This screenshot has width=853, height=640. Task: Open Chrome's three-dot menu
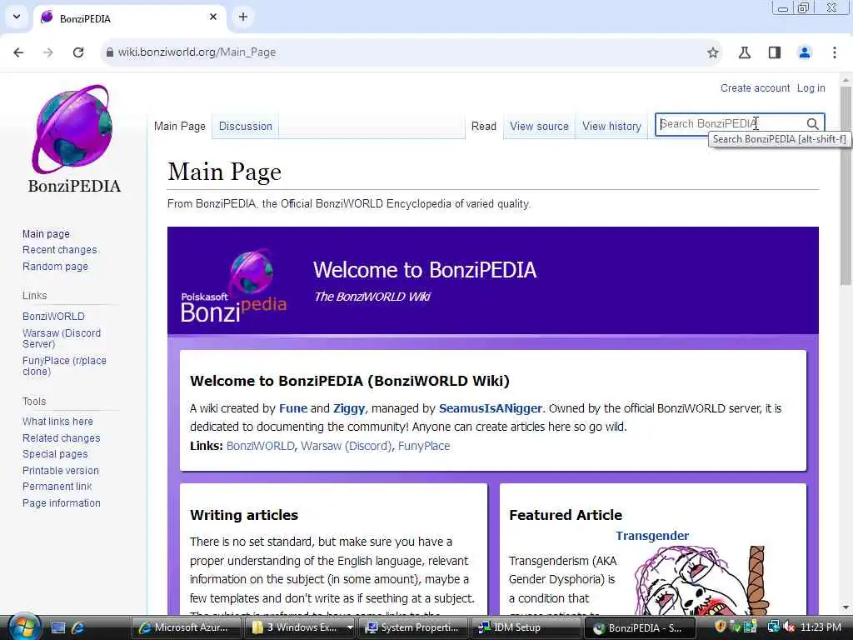[835, 52]
